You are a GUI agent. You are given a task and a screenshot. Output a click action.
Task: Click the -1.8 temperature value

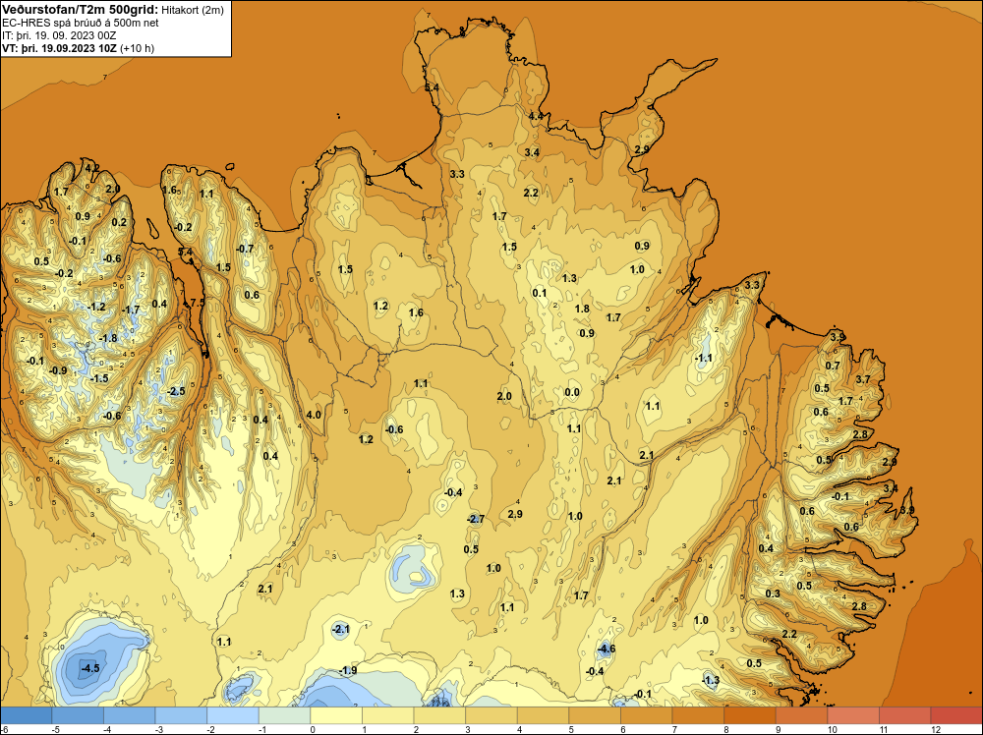click(108, 338)
